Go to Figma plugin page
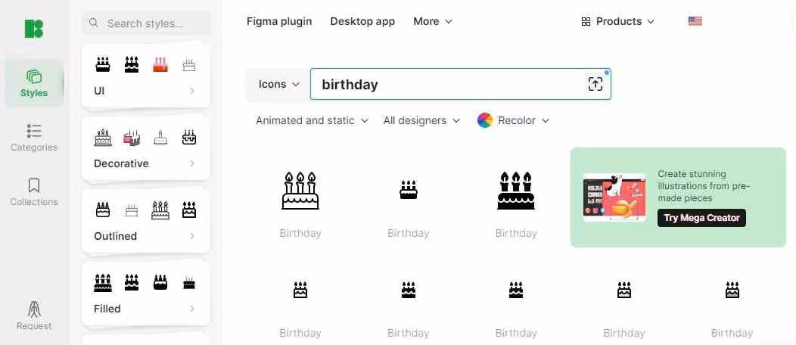796x345 pixels. pos(279,21)
